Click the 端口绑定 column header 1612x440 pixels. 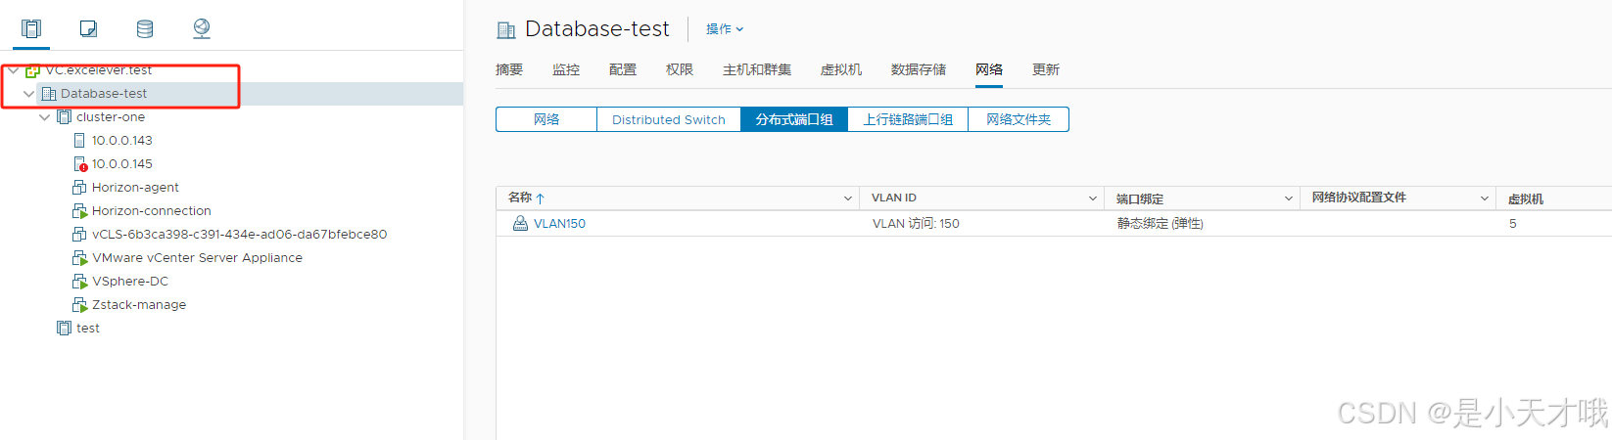coord(1140,198)
